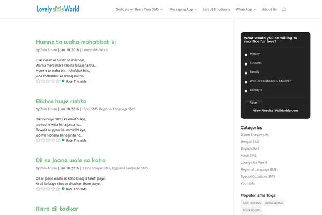The image size is (322, 215).
Task: Open Lovely sMs World category in sidebar
Action: coord(254,163)
